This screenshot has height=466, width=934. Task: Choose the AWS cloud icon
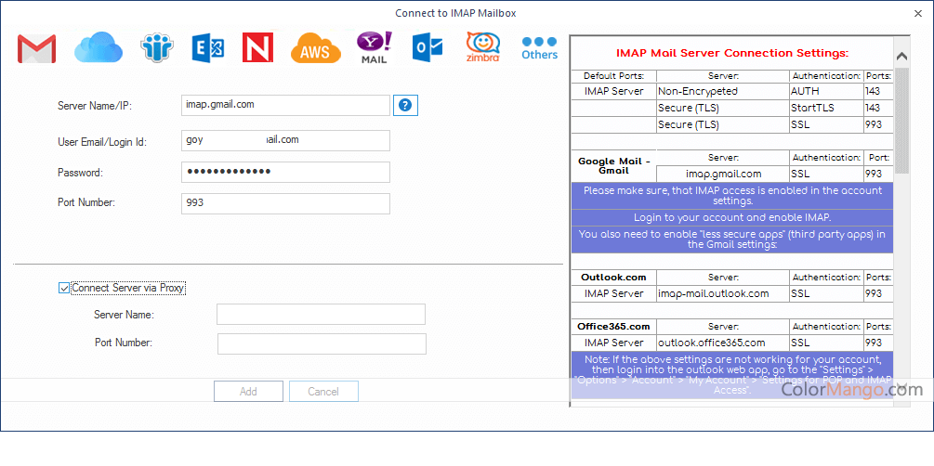[314, 48]
